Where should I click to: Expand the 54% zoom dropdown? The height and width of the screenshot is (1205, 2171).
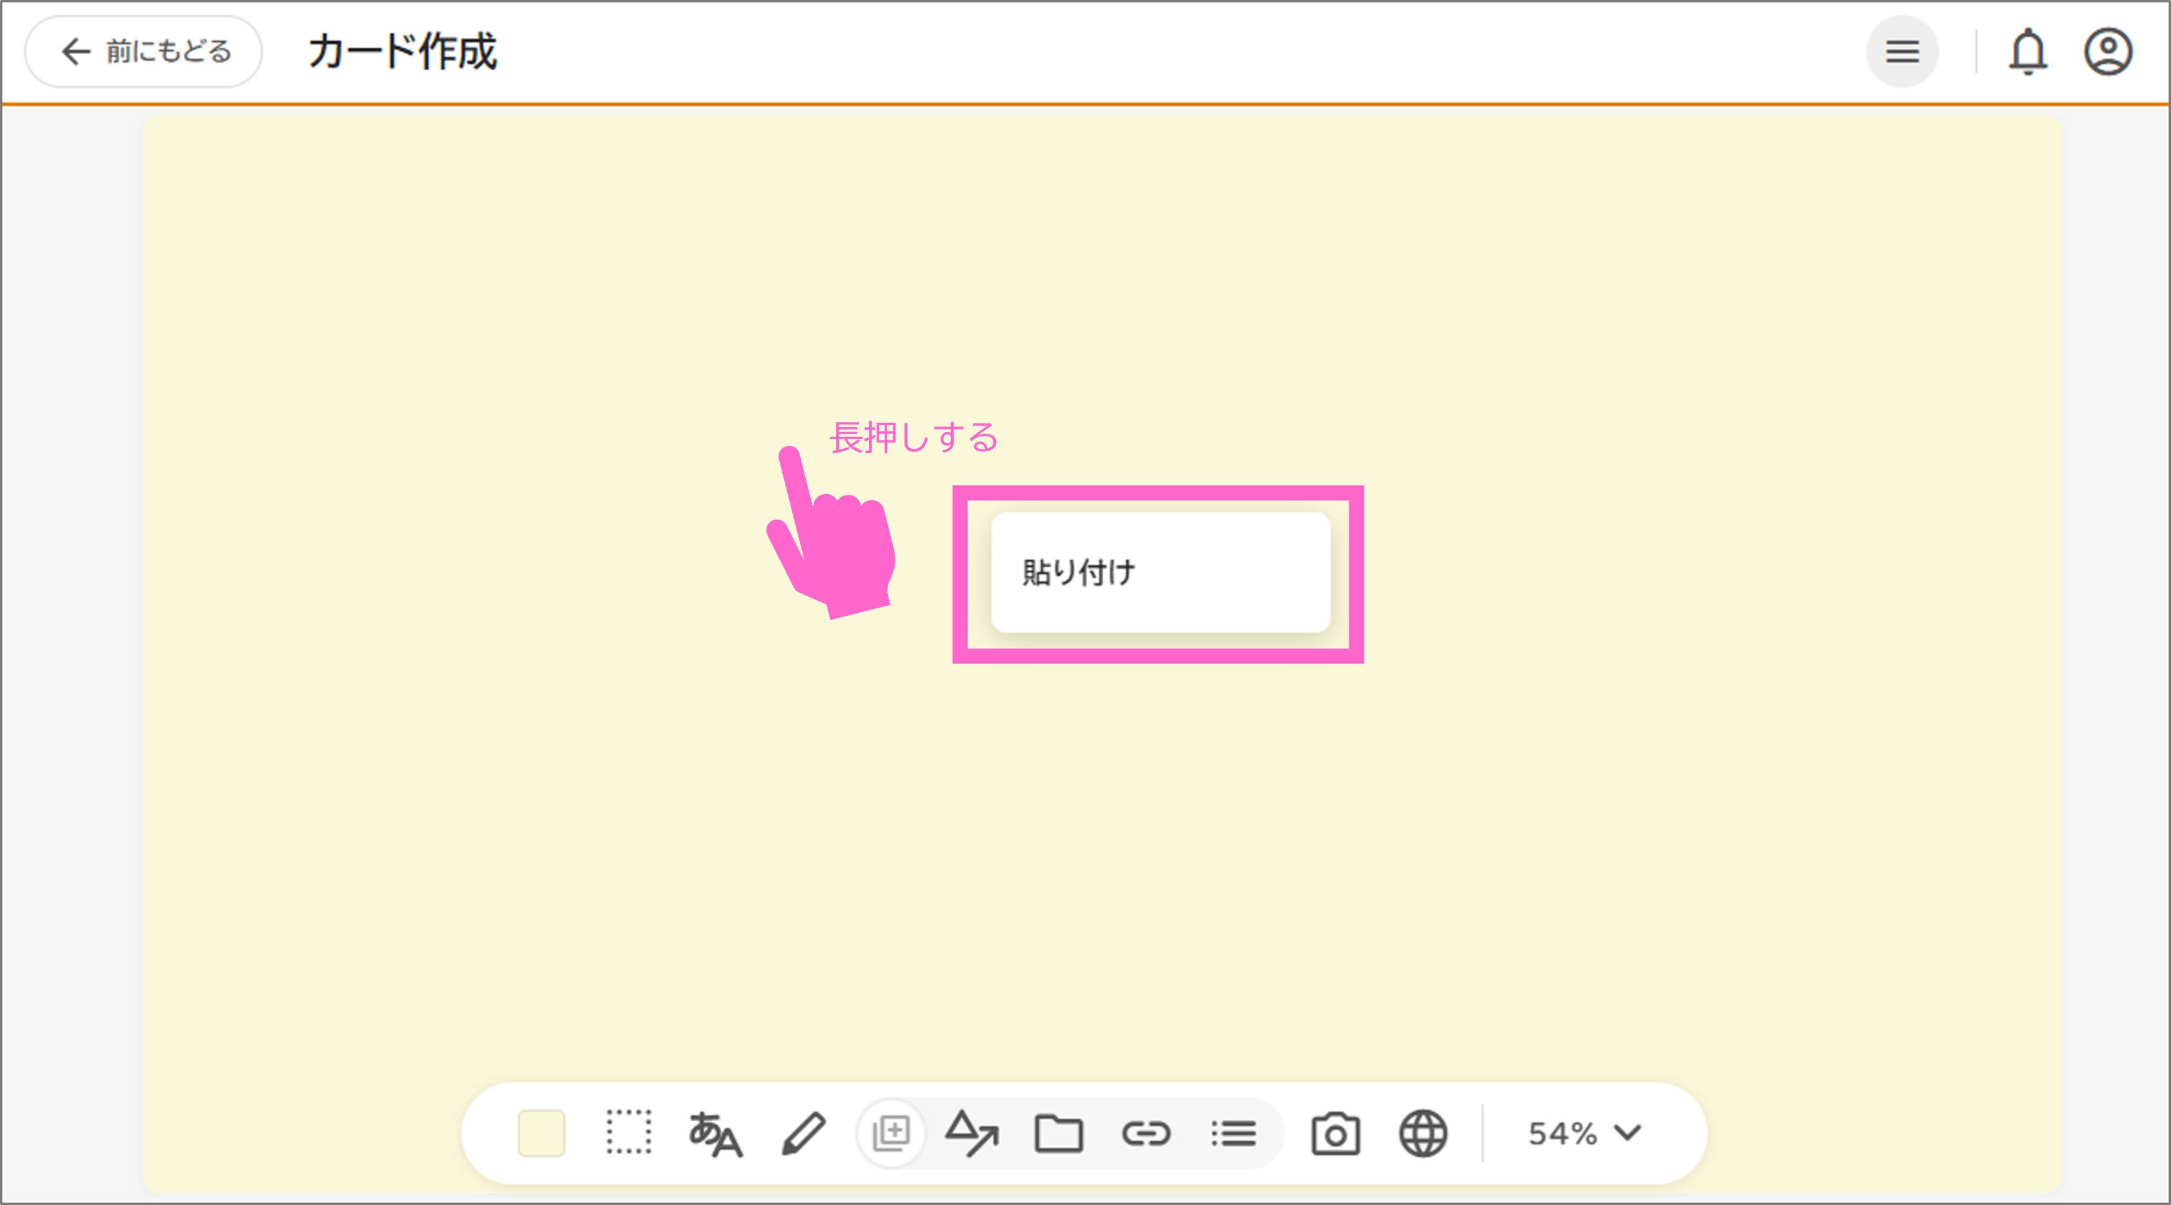tap(1586, 1134)
